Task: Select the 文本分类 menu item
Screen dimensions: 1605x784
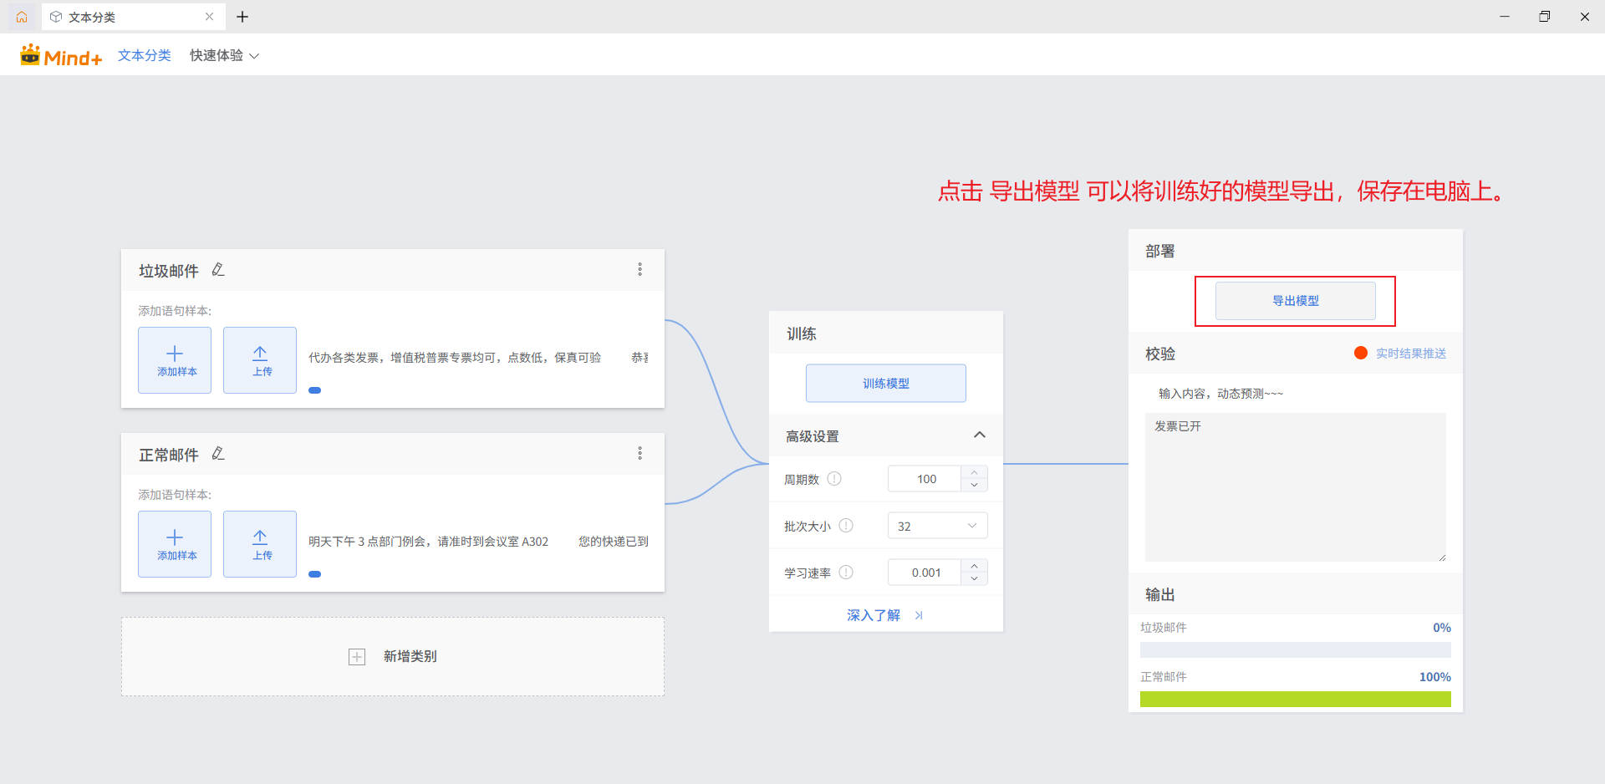Action: (145, 55)
